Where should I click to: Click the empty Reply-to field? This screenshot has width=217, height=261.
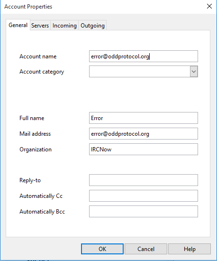point(144,180)
